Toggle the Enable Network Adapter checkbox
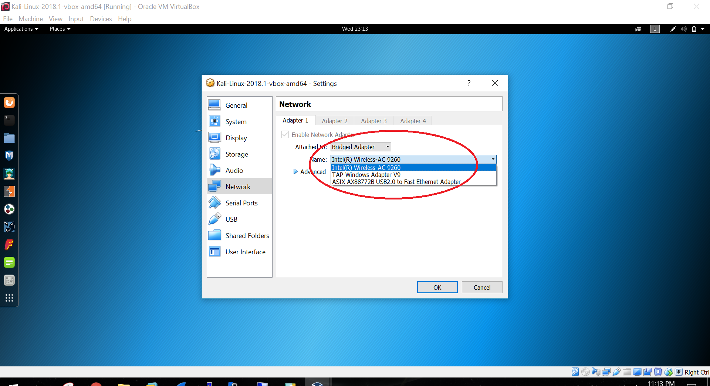Image resolution: width=710 pixels, height=386 pixels. coord(285,135)
